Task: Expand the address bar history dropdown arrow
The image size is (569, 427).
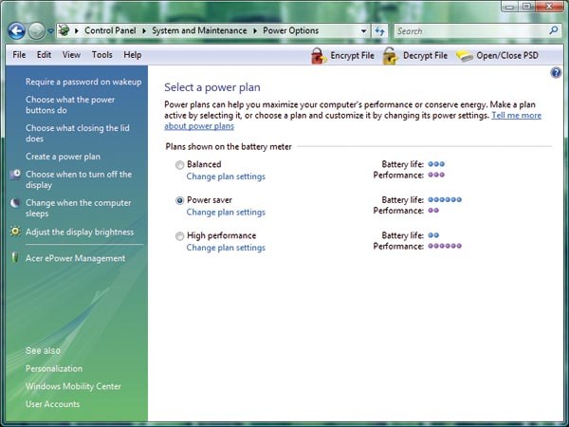Action: pos(363,31)
